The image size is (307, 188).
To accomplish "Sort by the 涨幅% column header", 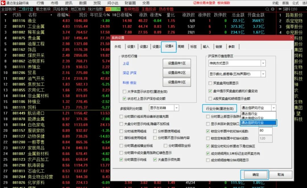I will click(63, 15).
